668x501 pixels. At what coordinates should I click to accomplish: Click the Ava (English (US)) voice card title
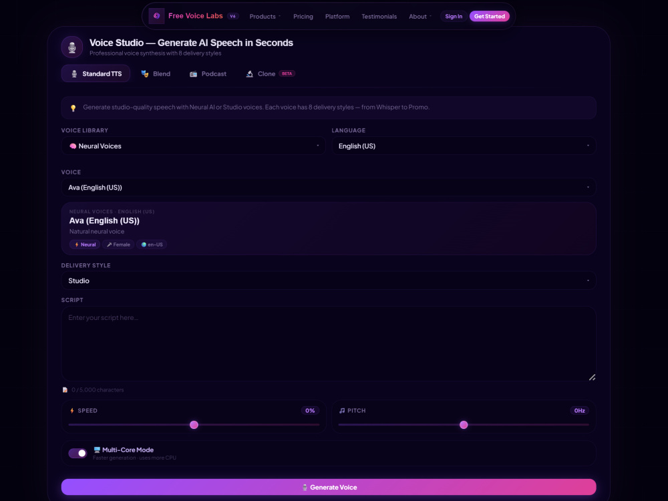coord(104,220)
